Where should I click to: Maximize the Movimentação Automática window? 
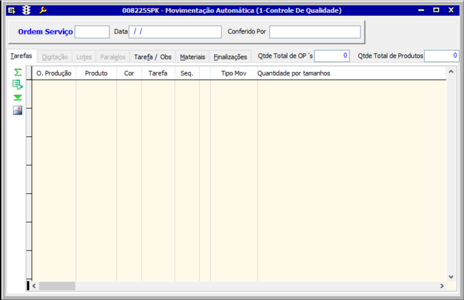[436, 10]
